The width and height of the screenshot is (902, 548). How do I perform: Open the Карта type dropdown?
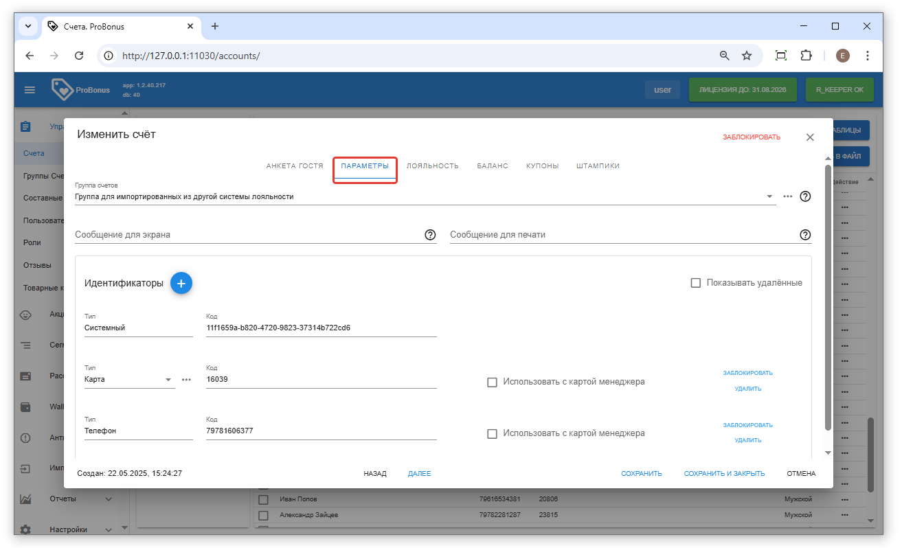pyautogui.click(x=168, y=379)
